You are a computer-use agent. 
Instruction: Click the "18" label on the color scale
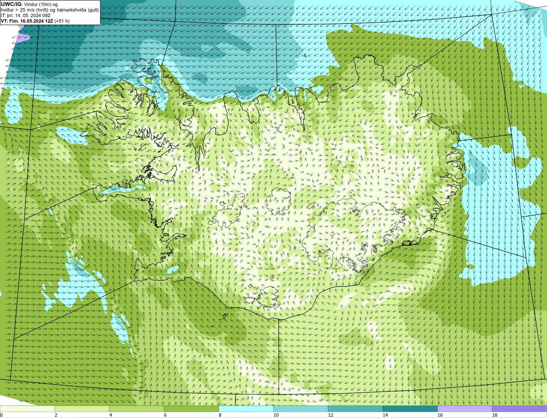coord(495,415)
